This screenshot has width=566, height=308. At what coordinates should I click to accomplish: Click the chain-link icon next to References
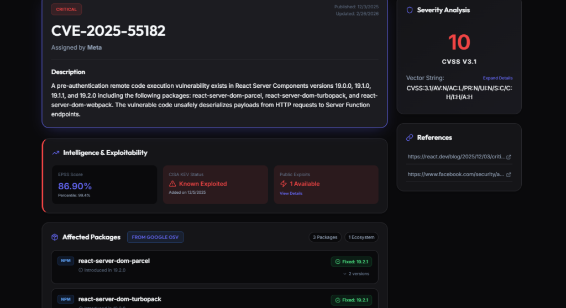[x=410, y=137]
